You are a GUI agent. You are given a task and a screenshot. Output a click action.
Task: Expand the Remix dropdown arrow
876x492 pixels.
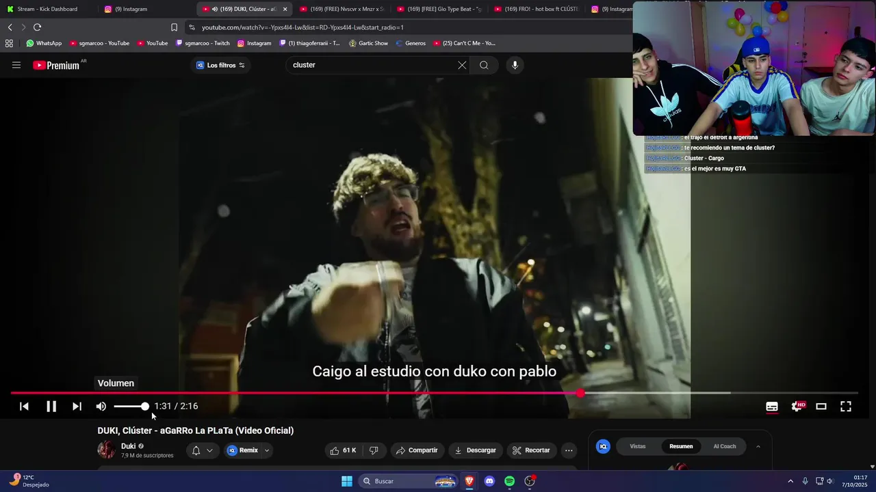(267, 450)
